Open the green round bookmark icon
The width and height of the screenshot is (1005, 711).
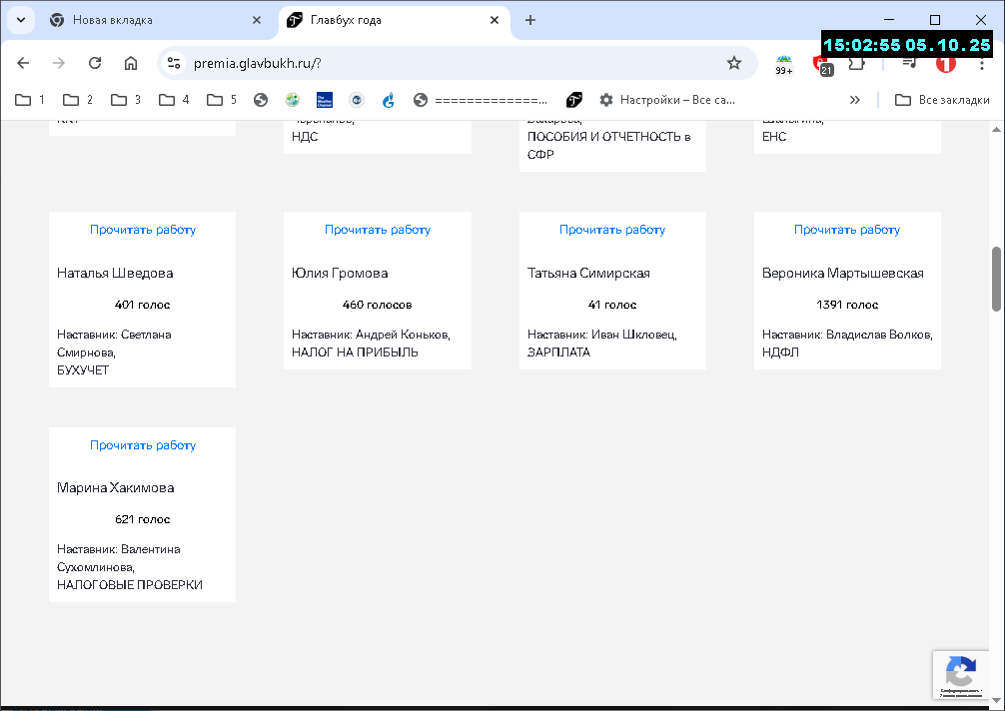[x=293, y=100]
